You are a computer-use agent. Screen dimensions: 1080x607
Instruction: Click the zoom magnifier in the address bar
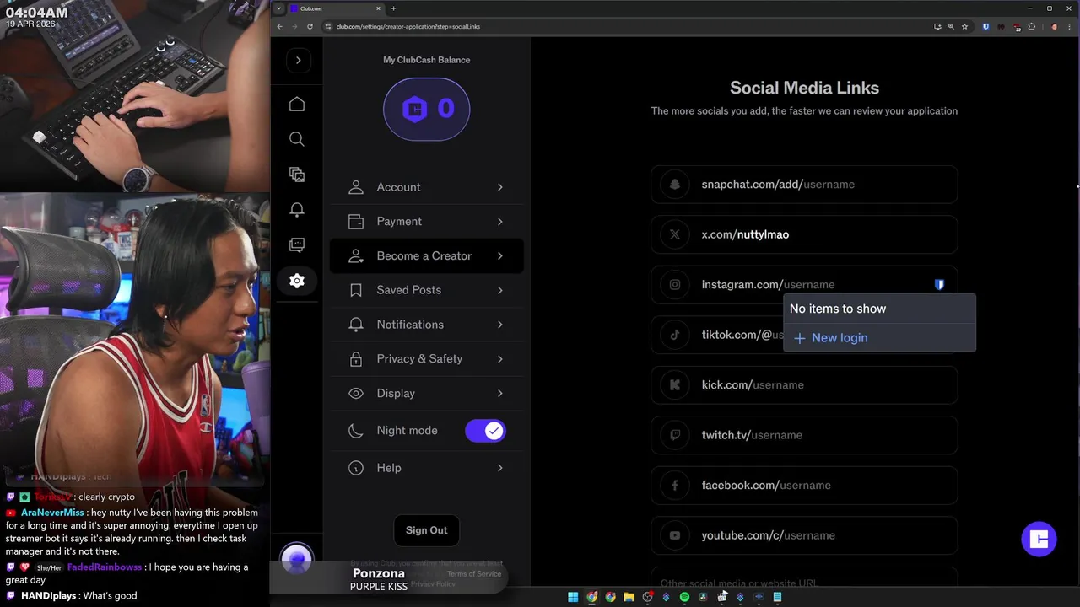[951, 26]
